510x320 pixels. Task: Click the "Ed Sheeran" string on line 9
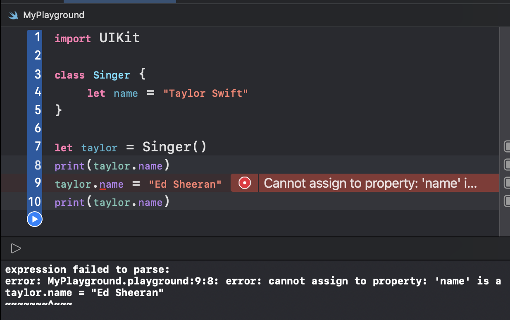click(x=185, y=184)
